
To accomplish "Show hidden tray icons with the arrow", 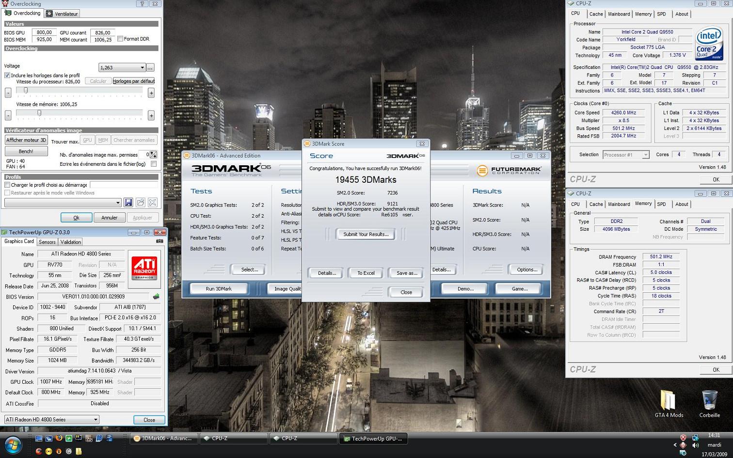I will click(675, 445).
